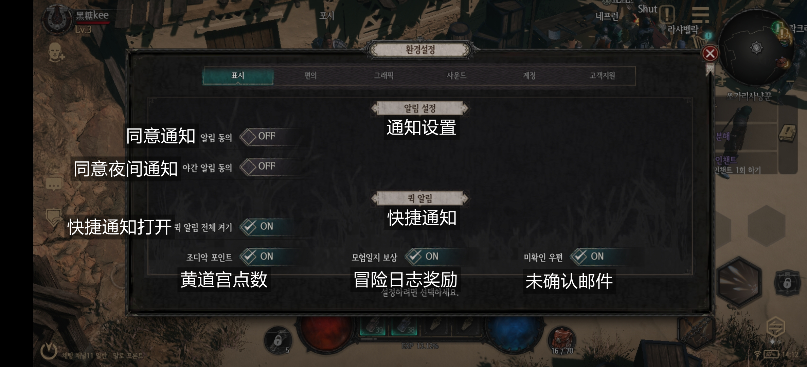Open the circular minimap

click(756, 47)
